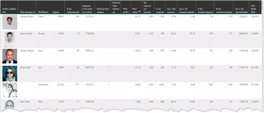
Task: Select average words value 18582,22
Action: (x=89, y=50)
